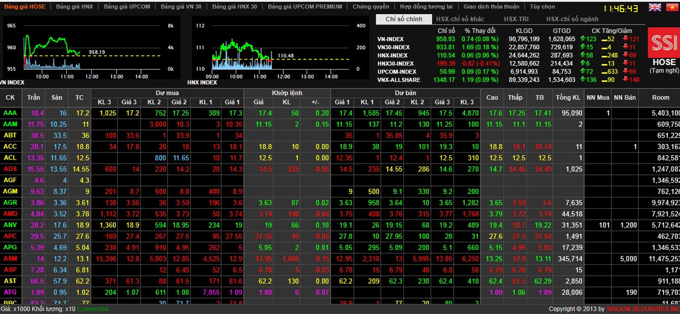The height and width of the screenshot is (314, 680).
Task: Select the Vietnamese flag icon
Action: tap(671, 7)
